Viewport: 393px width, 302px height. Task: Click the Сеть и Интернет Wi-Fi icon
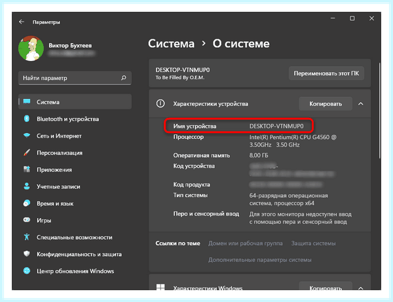coord(27,136)
